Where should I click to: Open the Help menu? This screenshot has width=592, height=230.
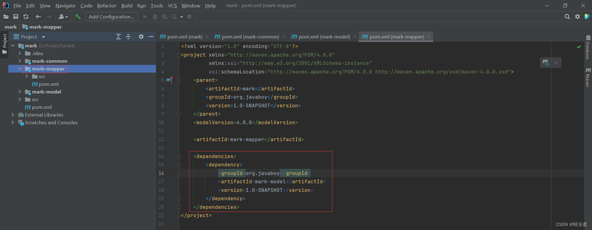[x=210, y=6]
